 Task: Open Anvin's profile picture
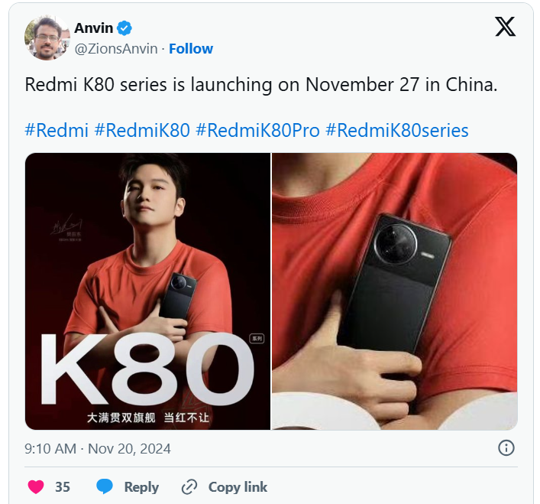tap(47, 37)
